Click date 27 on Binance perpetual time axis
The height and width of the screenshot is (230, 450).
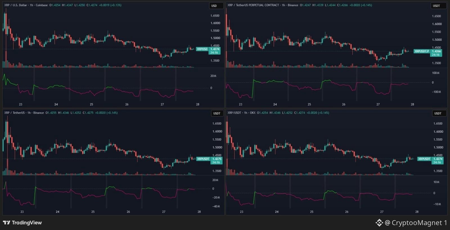pos(378,104)
